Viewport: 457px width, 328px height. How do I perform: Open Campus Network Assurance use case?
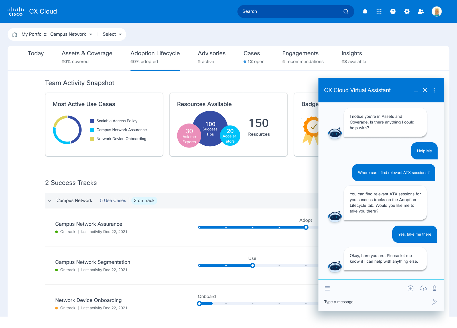[89, 224]
